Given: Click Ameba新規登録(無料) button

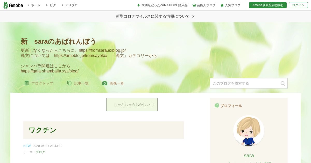Looking at the screenshot, I should click(268, 5).
